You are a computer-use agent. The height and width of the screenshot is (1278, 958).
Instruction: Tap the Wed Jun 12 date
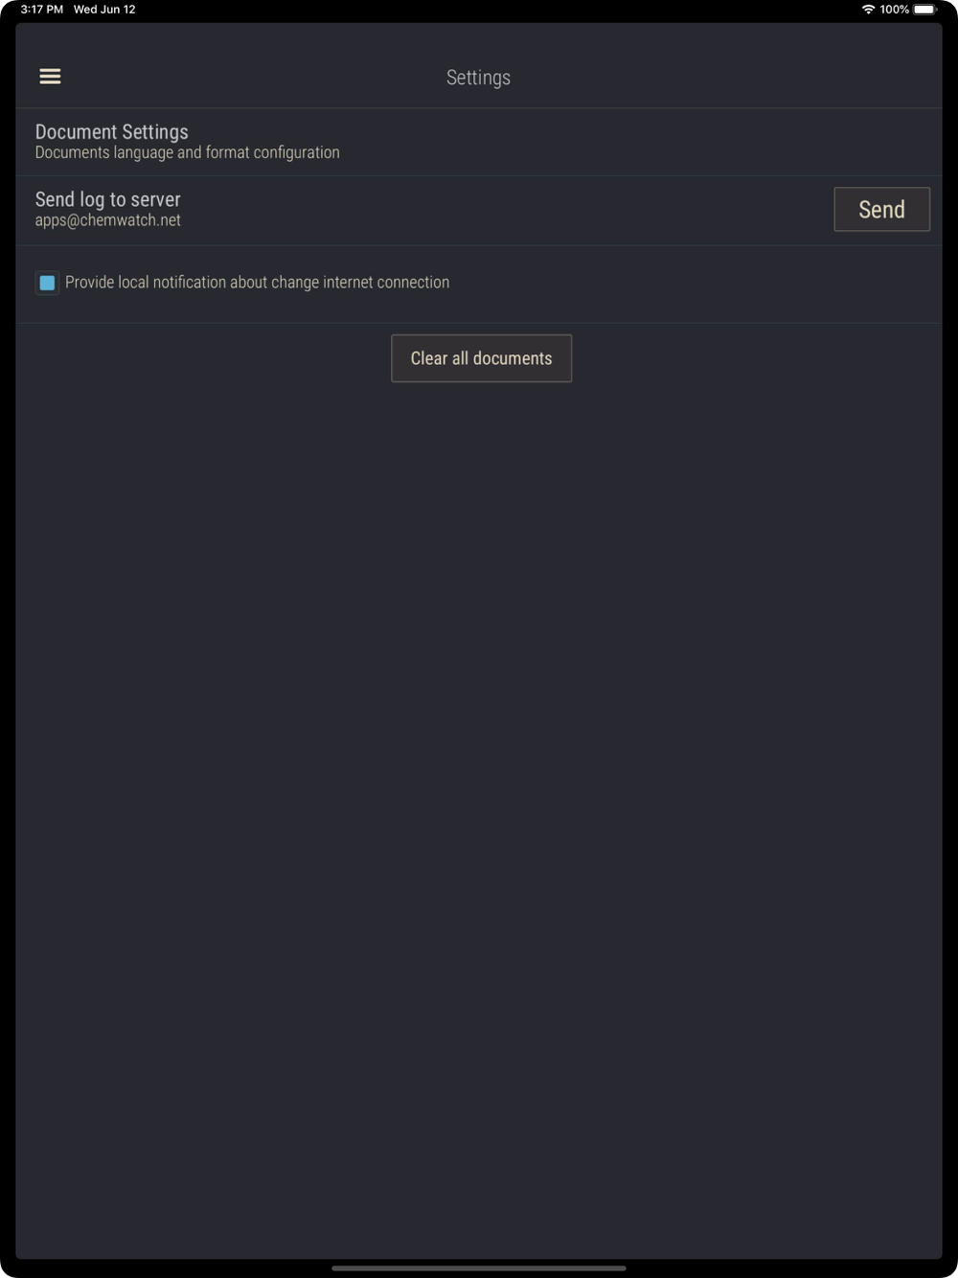click(104, 10)
